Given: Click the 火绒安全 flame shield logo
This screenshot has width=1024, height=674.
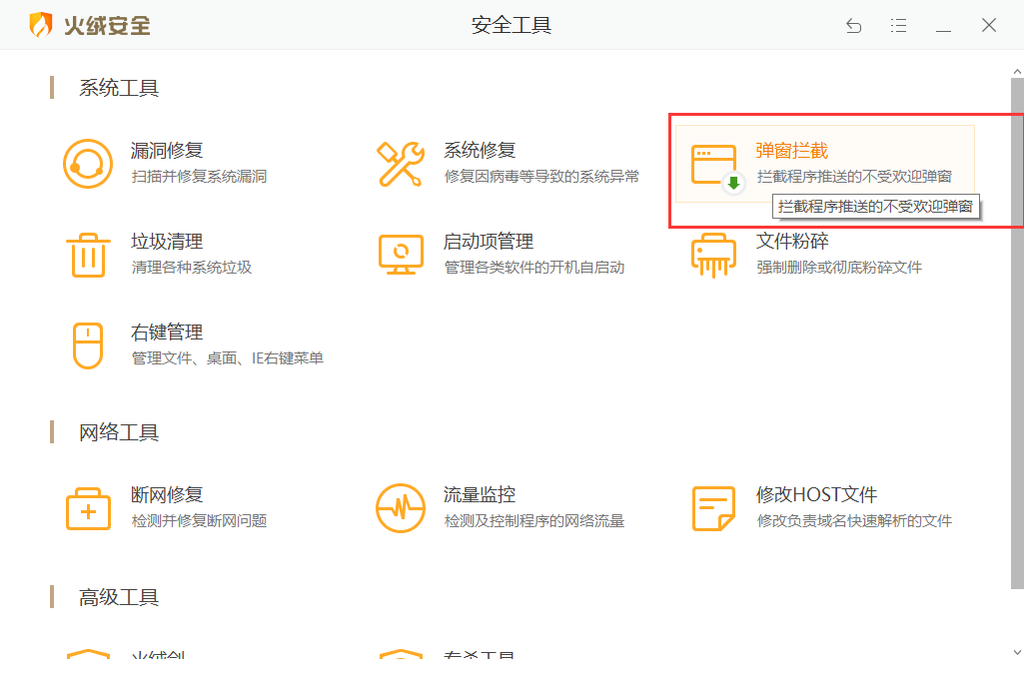Looking at the screenshot, I should point(41,25).
